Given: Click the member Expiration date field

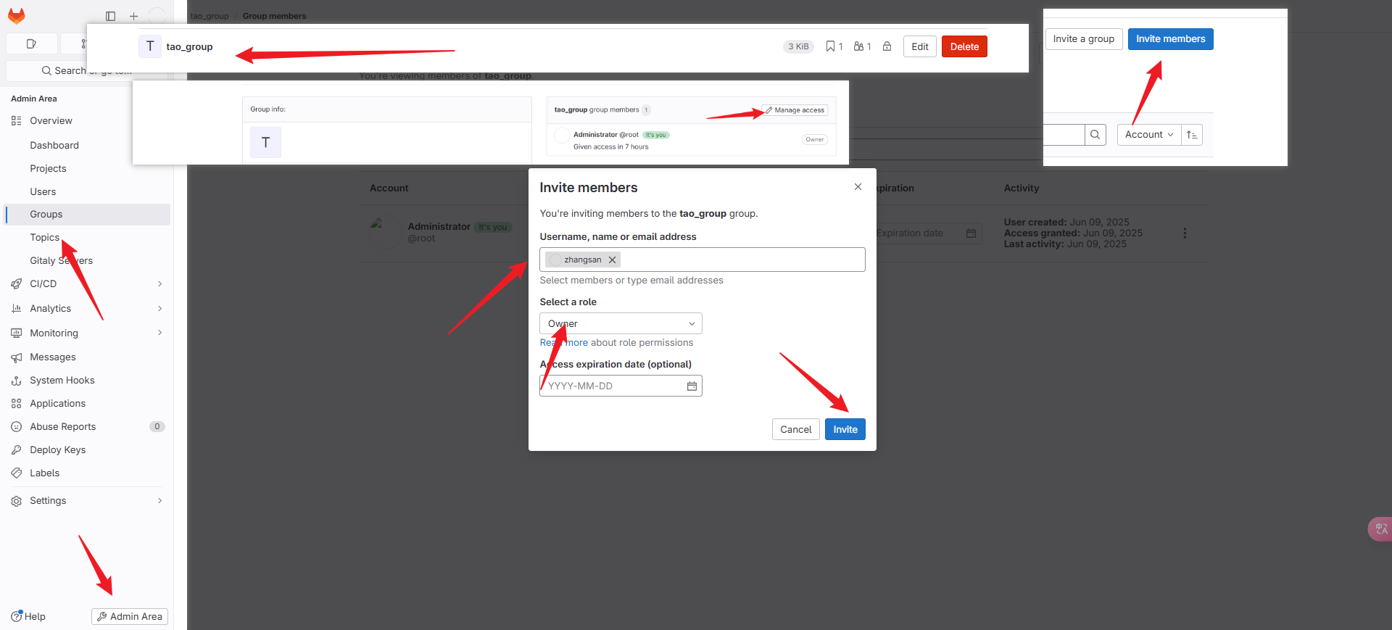Looking at the screenshot, I should point(927,233).
